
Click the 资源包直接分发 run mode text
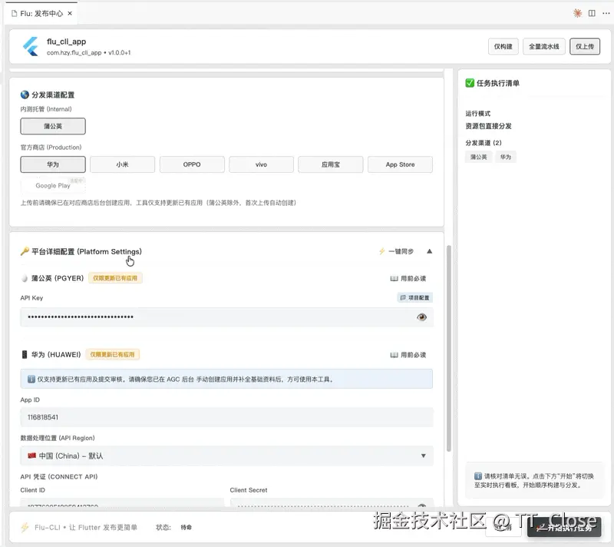tap(488, 126)
